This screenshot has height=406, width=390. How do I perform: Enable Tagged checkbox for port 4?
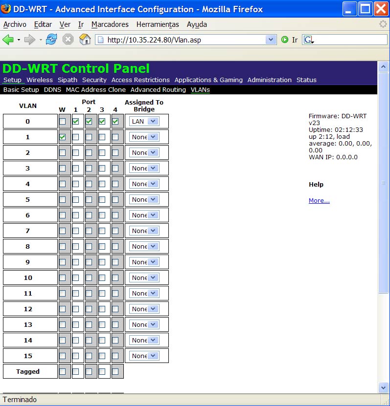pyautogui.click(x=115, y=371)
